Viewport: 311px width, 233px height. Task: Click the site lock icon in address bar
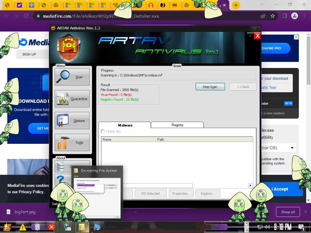coord(38,16)
